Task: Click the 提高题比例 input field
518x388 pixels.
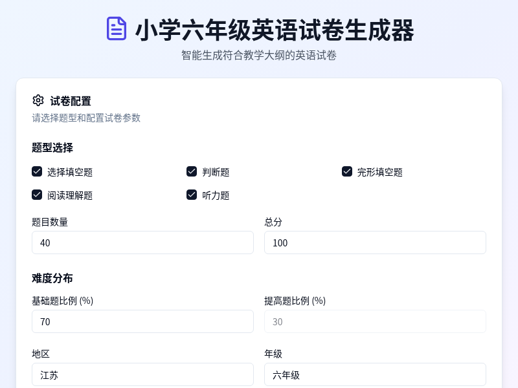Action: click(374, 321)
